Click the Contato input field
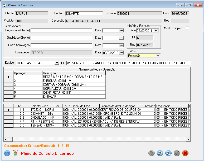204x161 pixels. click(x=84, y=13)
